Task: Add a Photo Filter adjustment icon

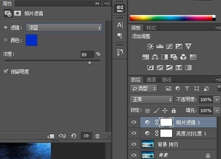Action: click(174, 57)
